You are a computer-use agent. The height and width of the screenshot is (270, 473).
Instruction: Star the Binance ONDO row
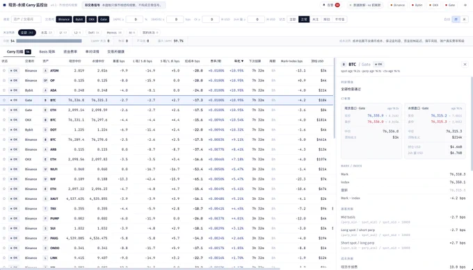click(4, 248)
